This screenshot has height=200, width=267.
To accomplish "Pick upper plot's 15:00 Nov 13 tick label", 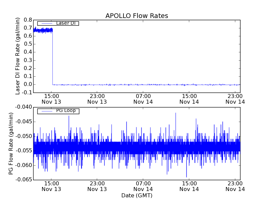I will [51, 99].
